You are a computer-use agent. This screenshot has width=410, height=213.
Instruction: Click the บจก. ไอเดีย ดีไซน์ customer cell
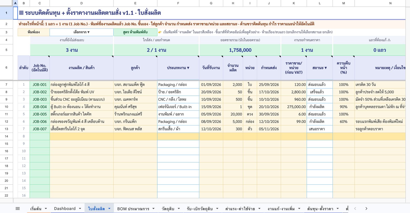click(135, 92)
